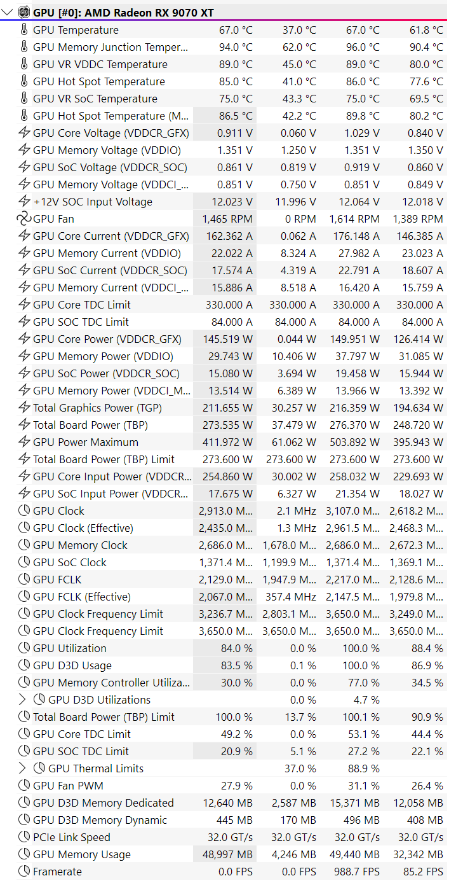Screen dimensions: 456x890
Task: Click gauge icon next to GPU Fan PWM
Action: [x=24, y=786]
